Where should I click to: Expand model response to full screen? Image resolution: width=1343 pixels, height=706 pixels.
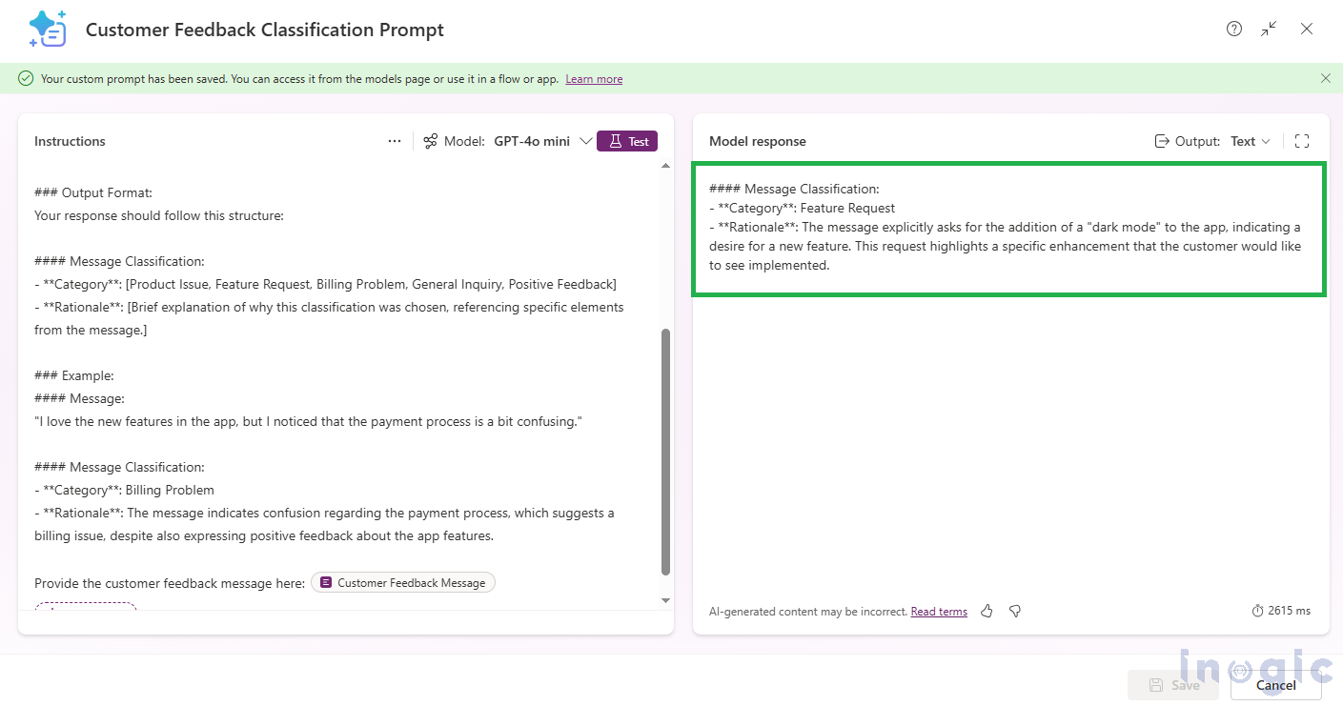1302,141
